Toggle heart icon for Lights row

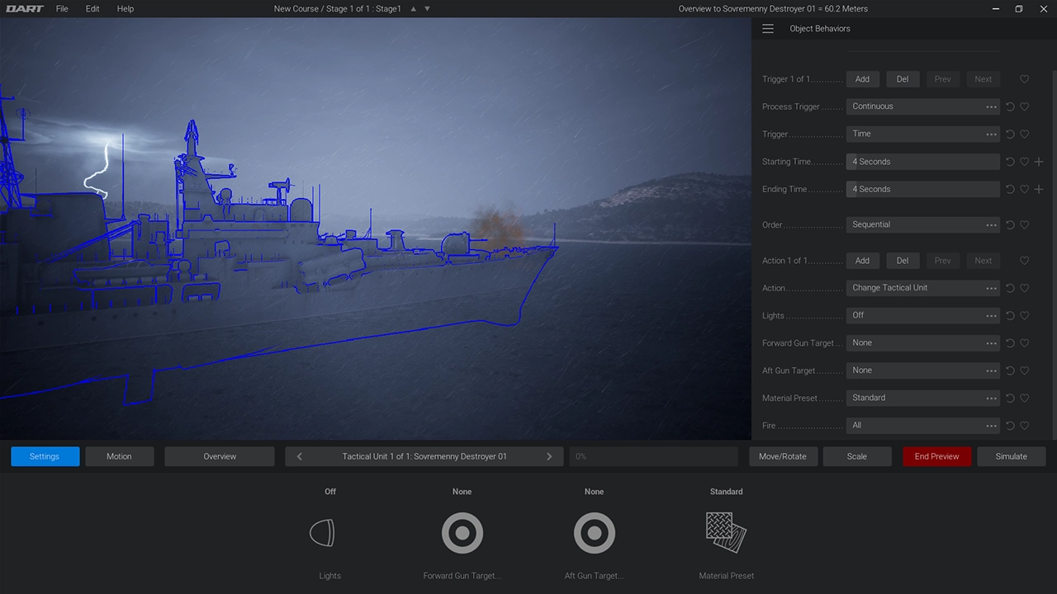pos(1024,315)
